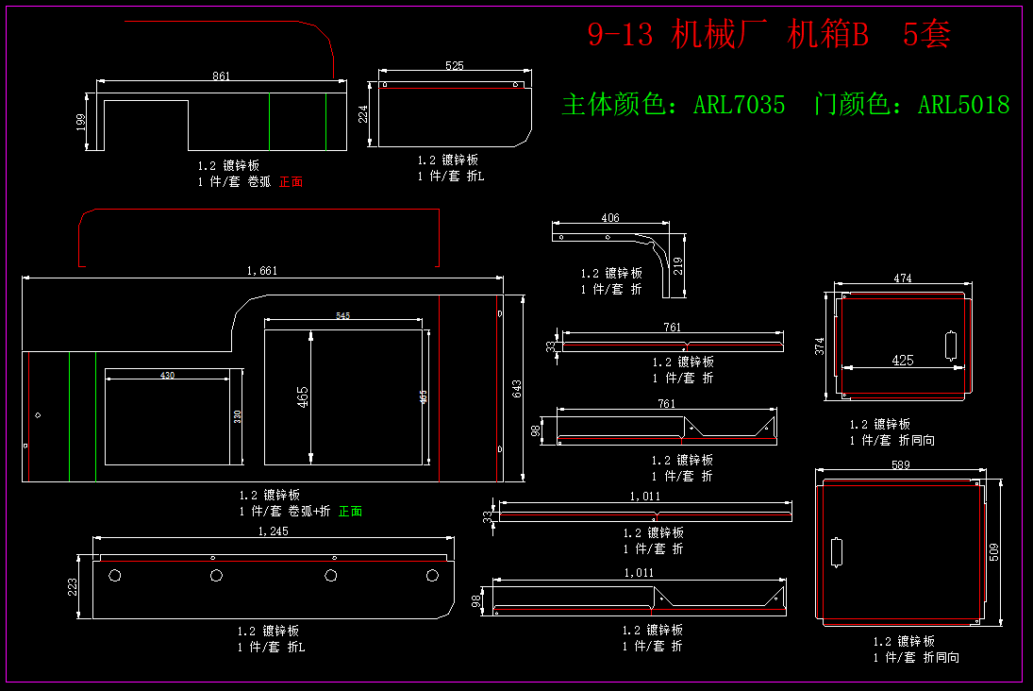1033x691 pixels.
Task: Click the 430 dimension above left cutout
Action: pyautogui.click(x=167, y=376)
